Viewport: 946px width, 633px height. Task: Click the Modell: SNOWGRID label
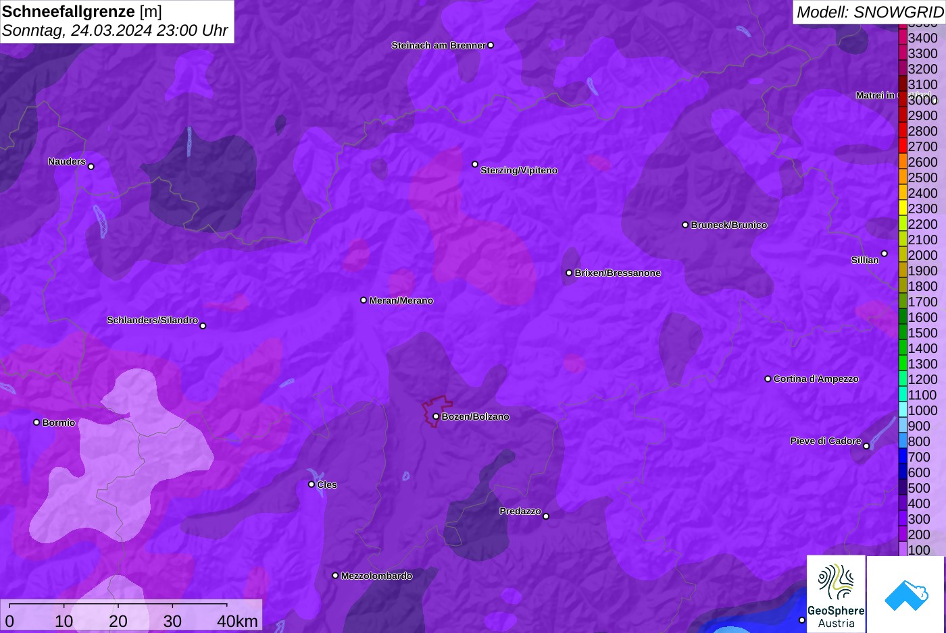coord(870,12)
